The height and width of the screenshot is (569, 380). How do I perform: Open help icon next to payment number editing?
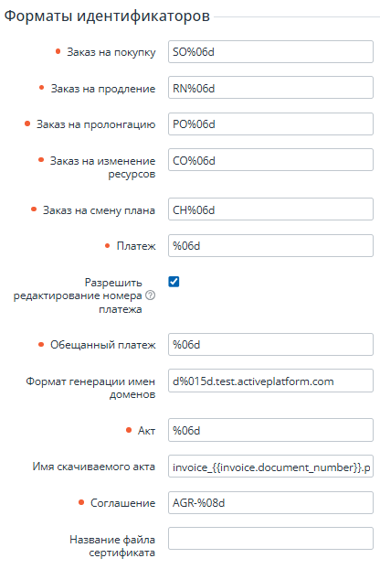[x=150, y=295]
